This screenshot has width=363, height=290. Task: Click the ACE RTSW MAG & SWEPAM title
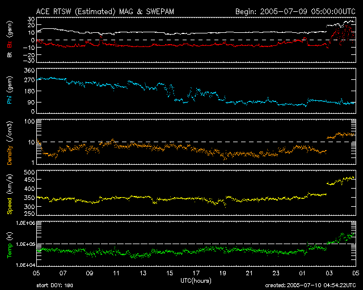104,11
